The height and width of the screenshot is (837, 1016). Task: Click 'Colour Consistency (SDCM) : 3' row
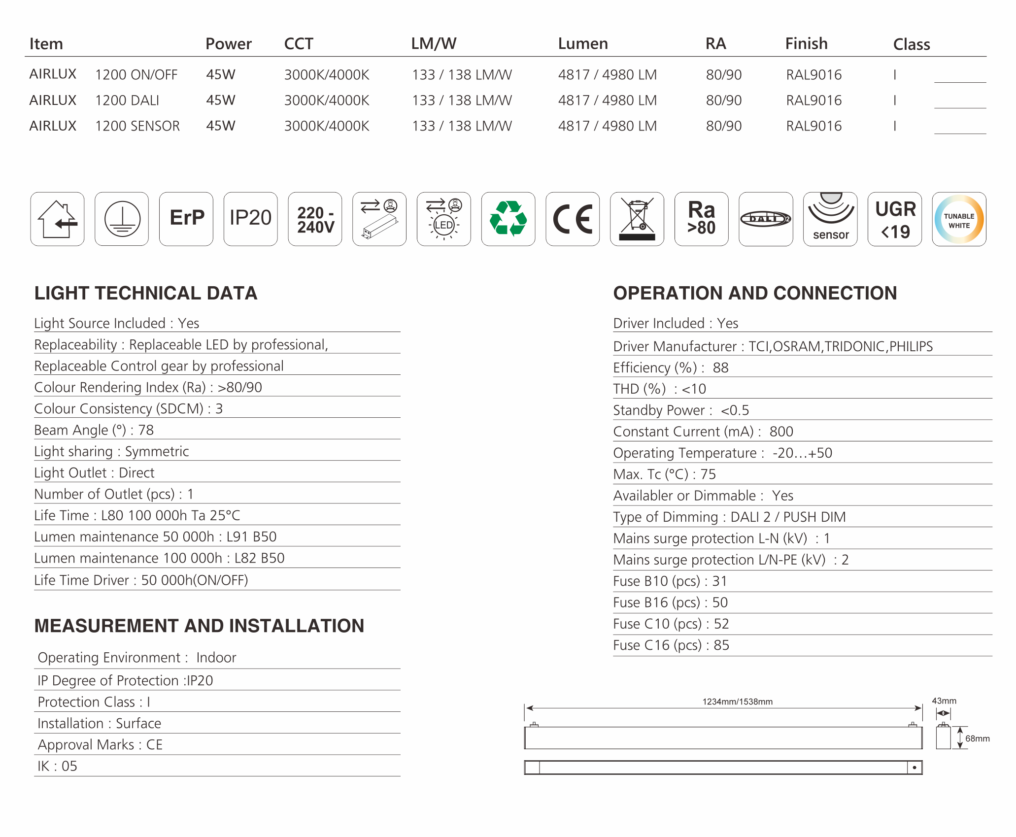click(x=217, y=408)
